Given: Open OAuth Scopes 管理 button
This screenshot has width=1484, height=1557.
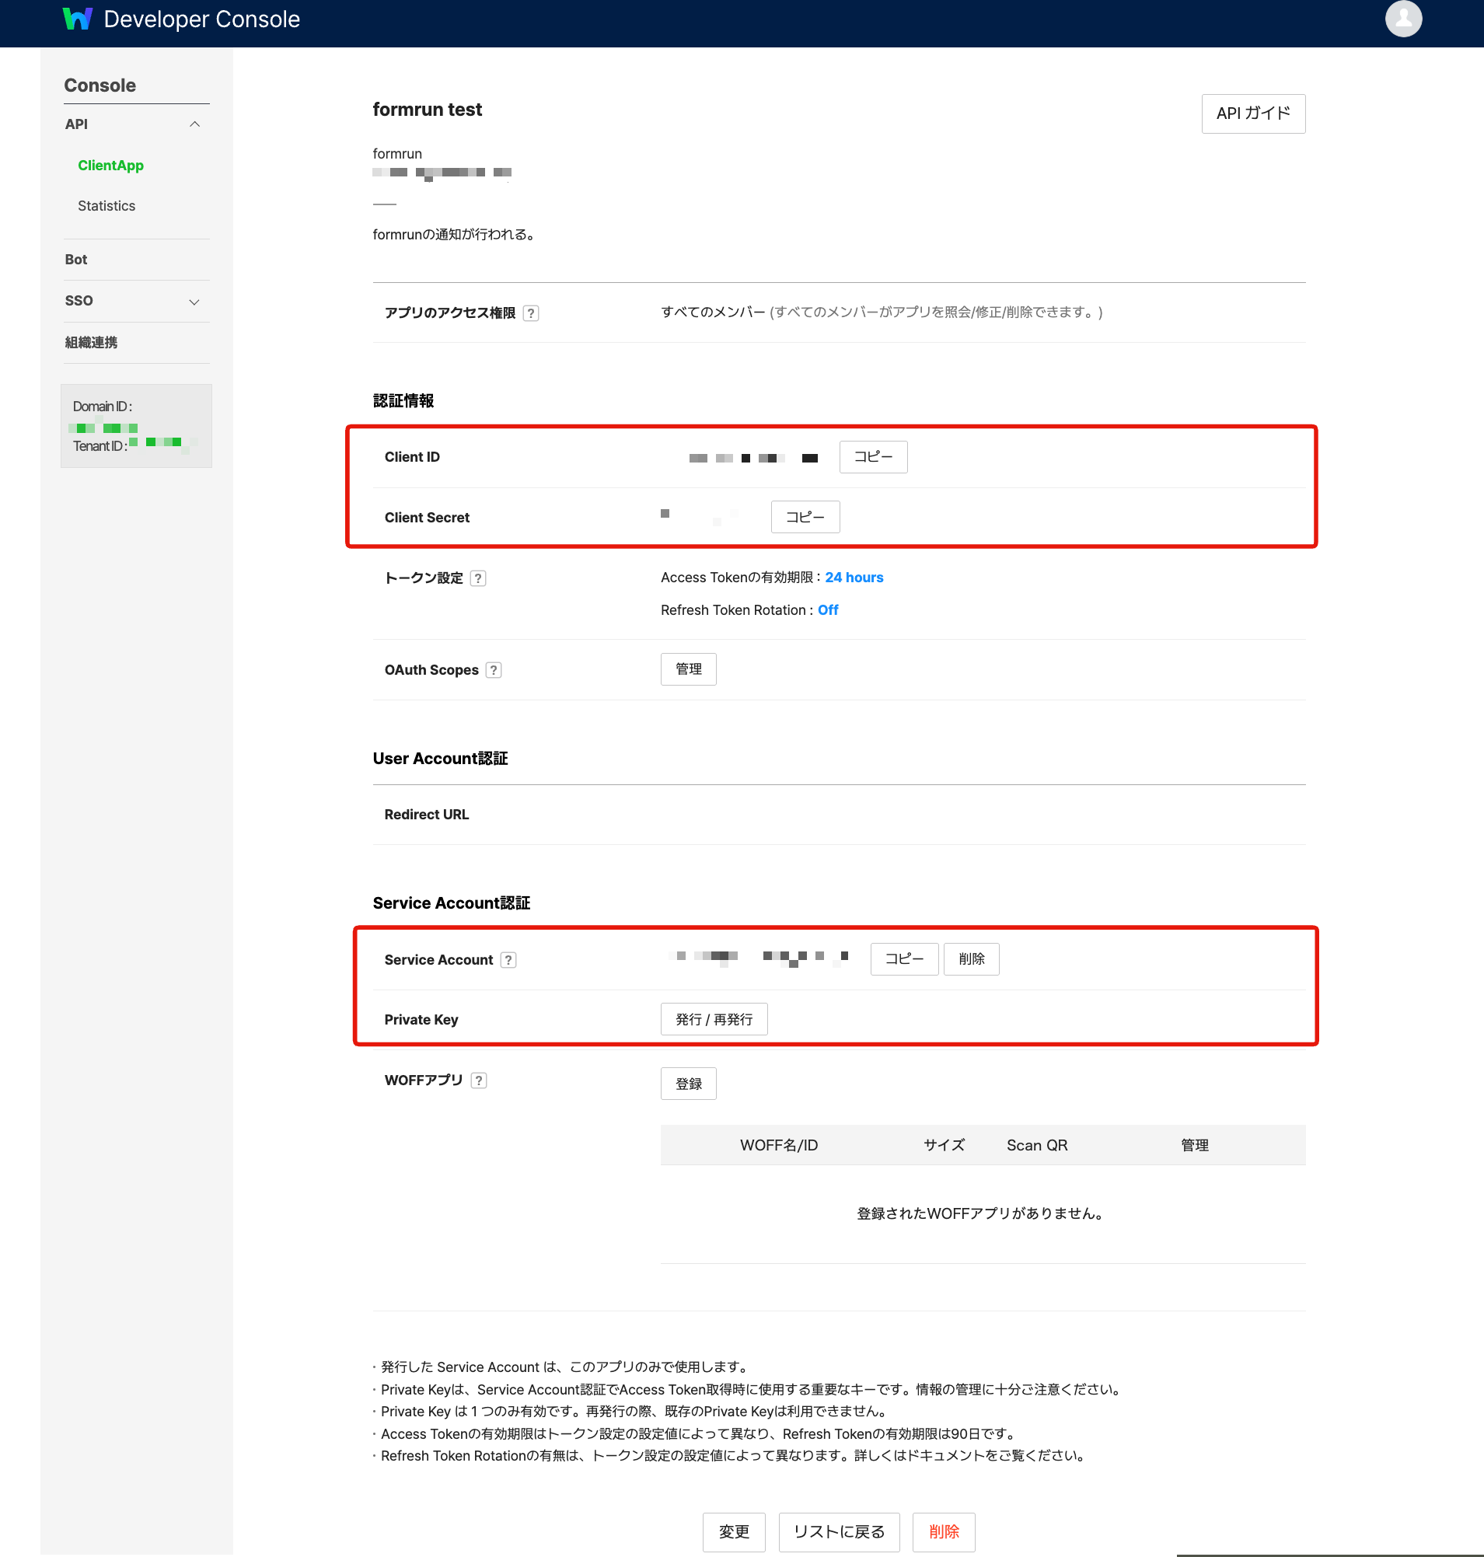Looking at the screenshot, I should (x=688, y=669).
